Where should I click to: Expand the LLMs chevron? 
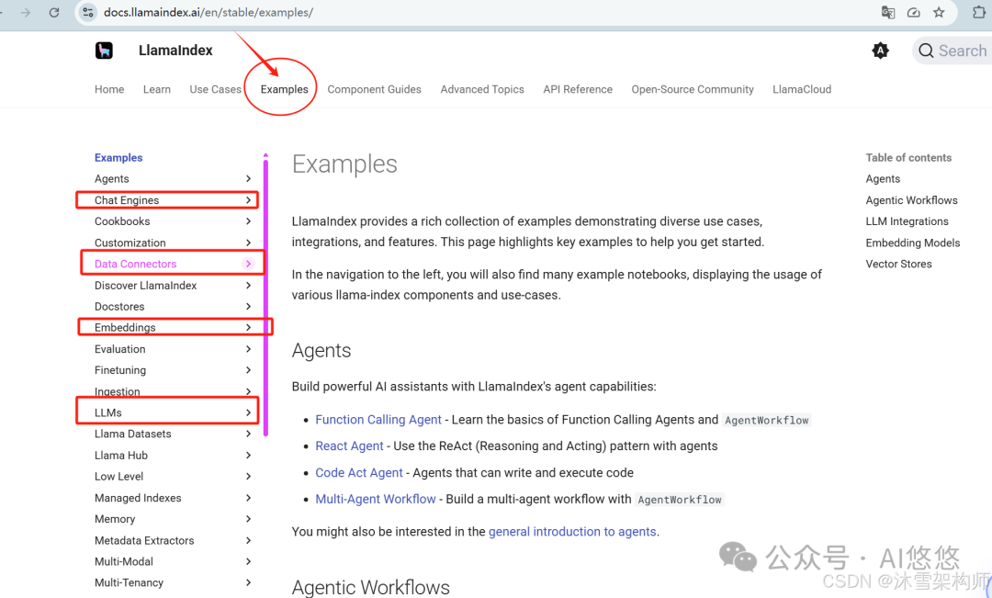[x=249, y=412]
